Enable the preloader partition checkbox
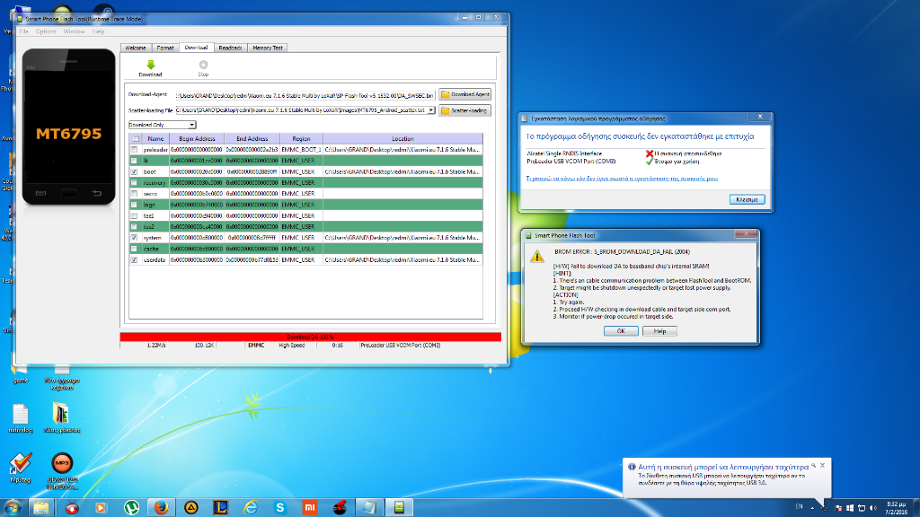This screenshot has height=517, width=920. [135, 149]
